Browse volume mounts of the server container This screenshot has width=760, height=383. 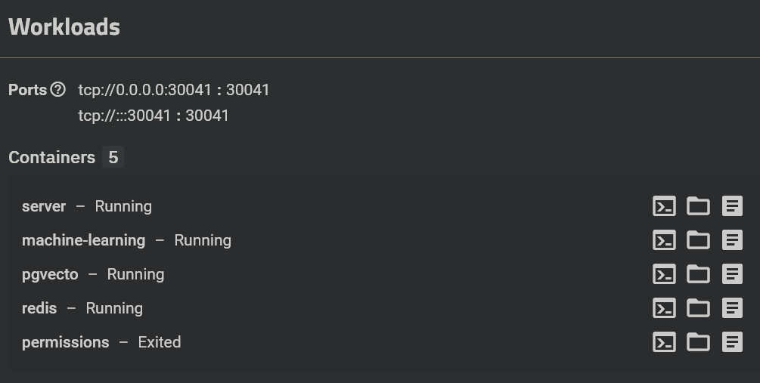click(698, 206)
